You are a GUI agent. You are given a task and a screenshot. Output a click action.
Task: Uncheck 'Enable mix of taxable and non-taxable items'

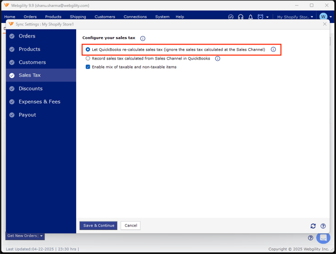click(88, 67)
